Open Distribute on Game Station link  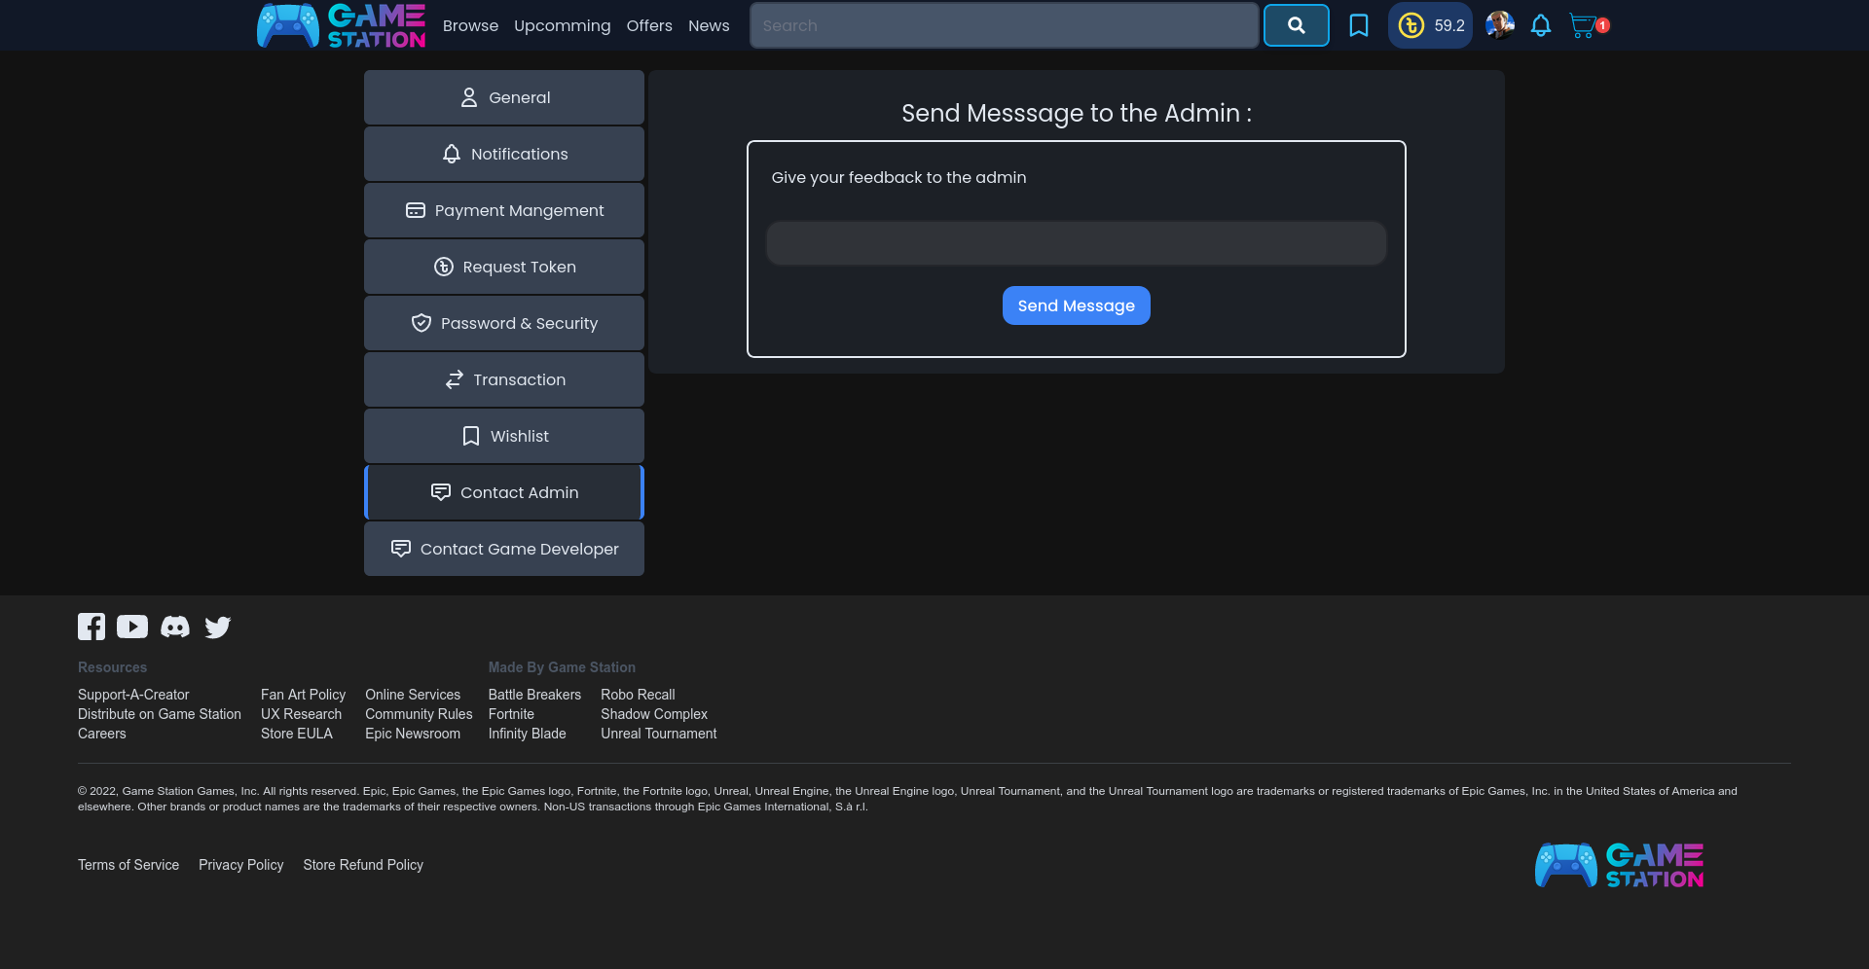click(x=160, y=714)
